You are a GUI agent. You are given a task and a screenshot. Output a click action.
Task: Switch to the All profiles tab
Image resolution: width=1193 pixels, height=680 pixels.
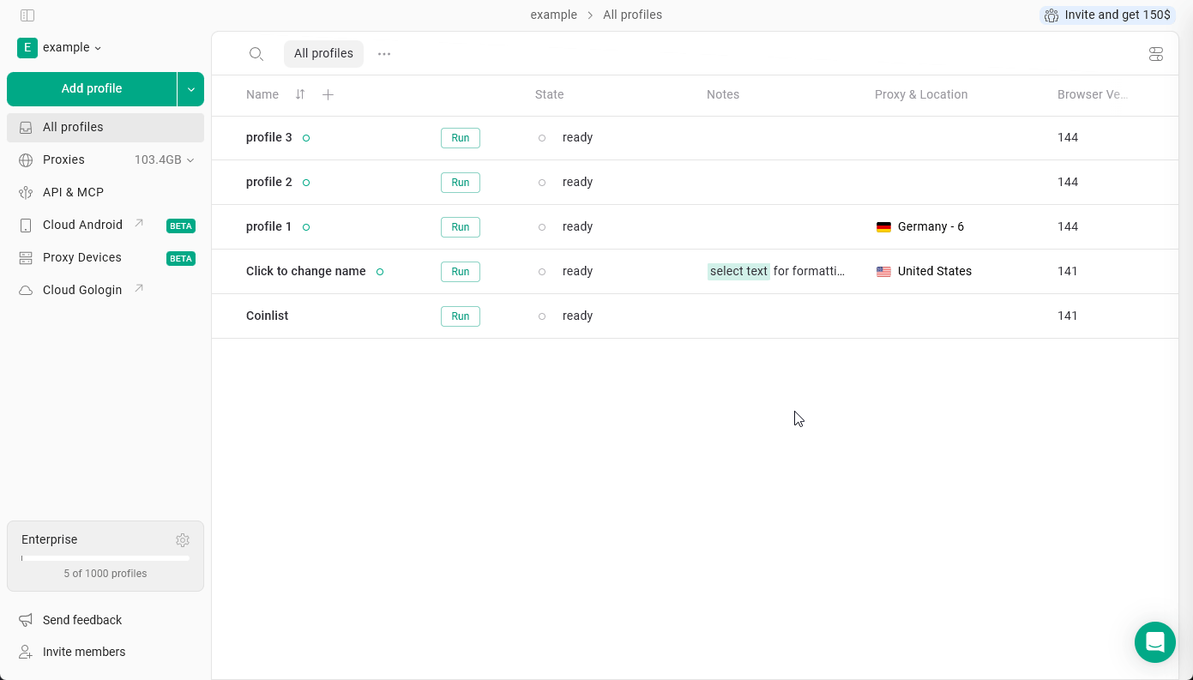pos(323,53)
